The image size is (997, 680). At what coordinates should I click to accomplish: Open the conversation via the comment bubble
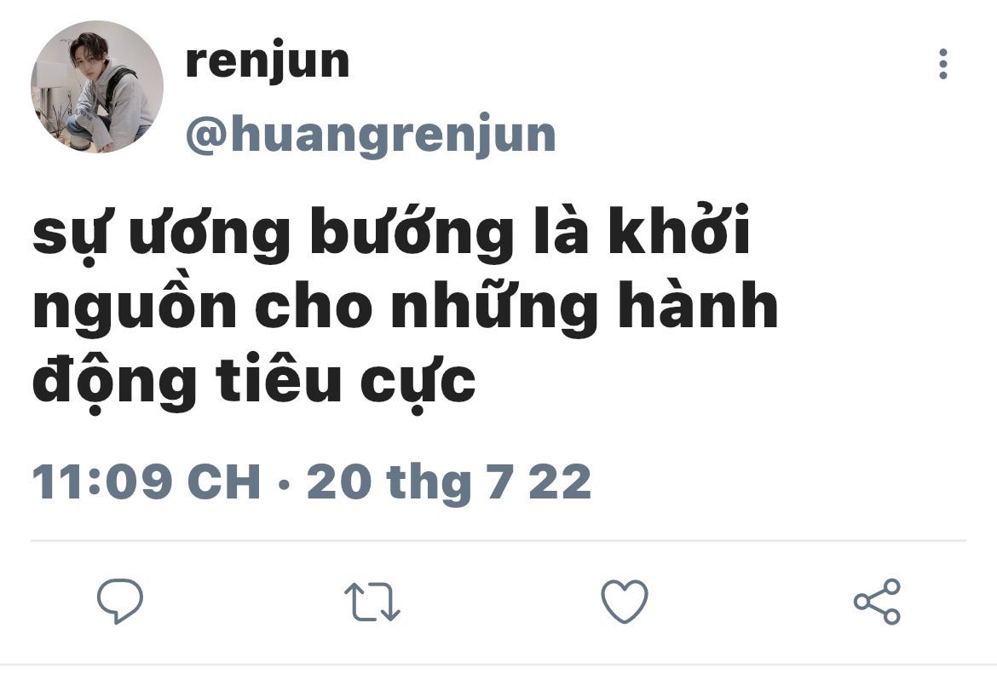click(120, 601)
